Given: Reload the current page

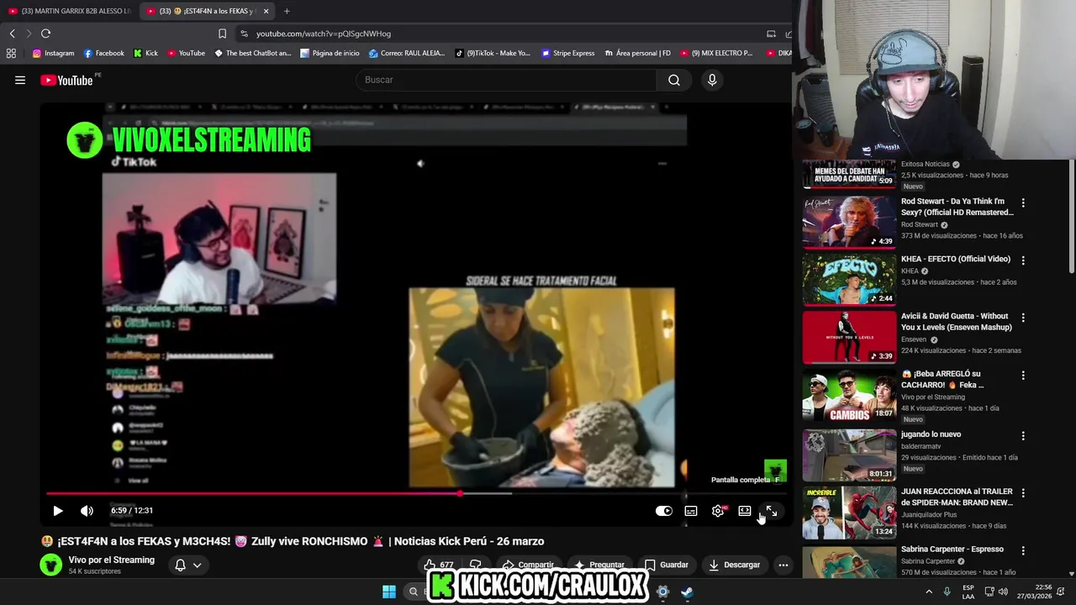Looking at the screenshot, I should [45, 34].
